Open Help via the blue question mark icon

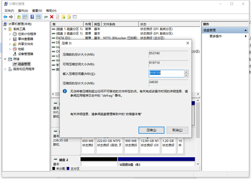tap(32, 17)
